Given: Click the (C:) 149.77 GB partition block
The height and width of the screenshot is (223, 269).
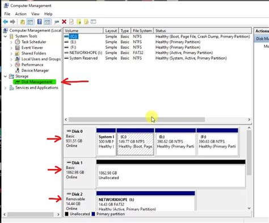Looking at the screenshot, I should click(135, 142).
